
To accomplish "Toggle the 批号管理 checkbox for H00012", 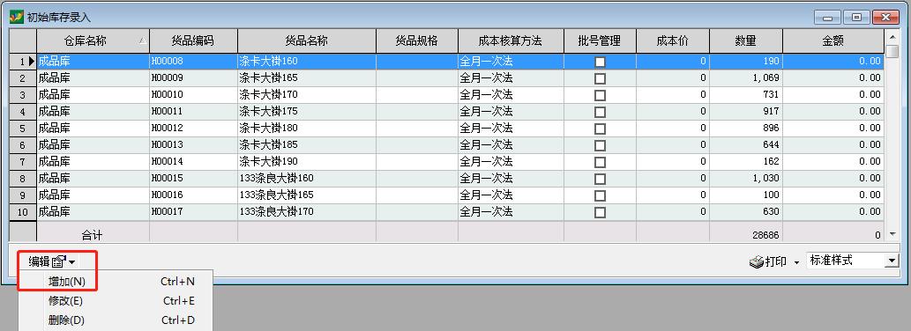I will pyautogui.click(x=601, y=129).
